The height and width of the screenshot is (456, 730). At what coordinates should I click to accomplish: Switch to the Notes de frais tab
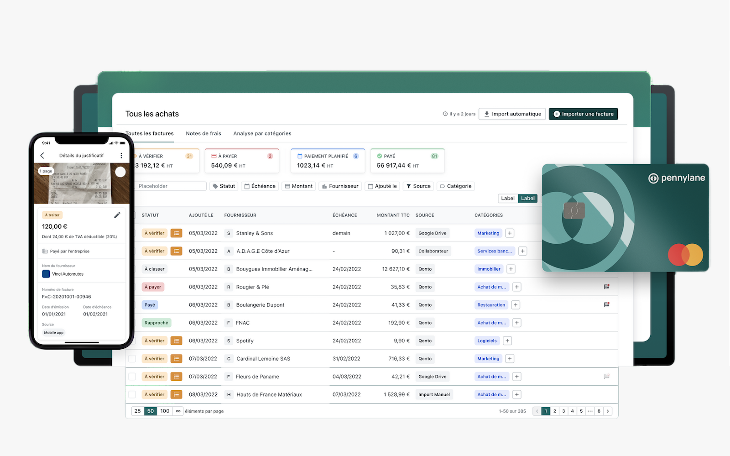[203, 133]
